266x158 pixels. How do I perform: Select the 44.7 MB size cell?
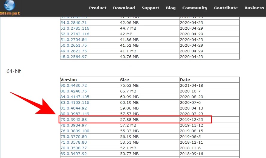[150, 28]
